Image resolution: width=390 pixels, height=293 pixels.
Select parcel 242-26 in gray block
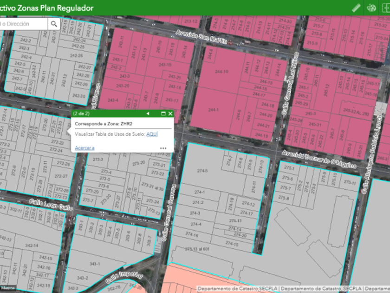click(x=77, y=56)
